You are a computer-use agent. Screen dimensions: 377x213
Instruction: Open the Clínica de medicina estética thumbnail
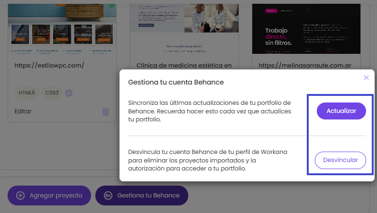(184, 29)
